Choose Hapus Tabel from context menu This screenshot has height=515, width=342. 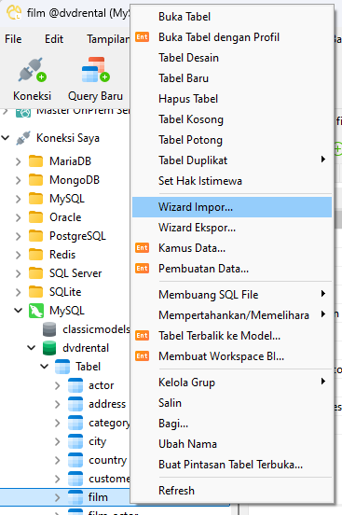(x=232, y=99)
